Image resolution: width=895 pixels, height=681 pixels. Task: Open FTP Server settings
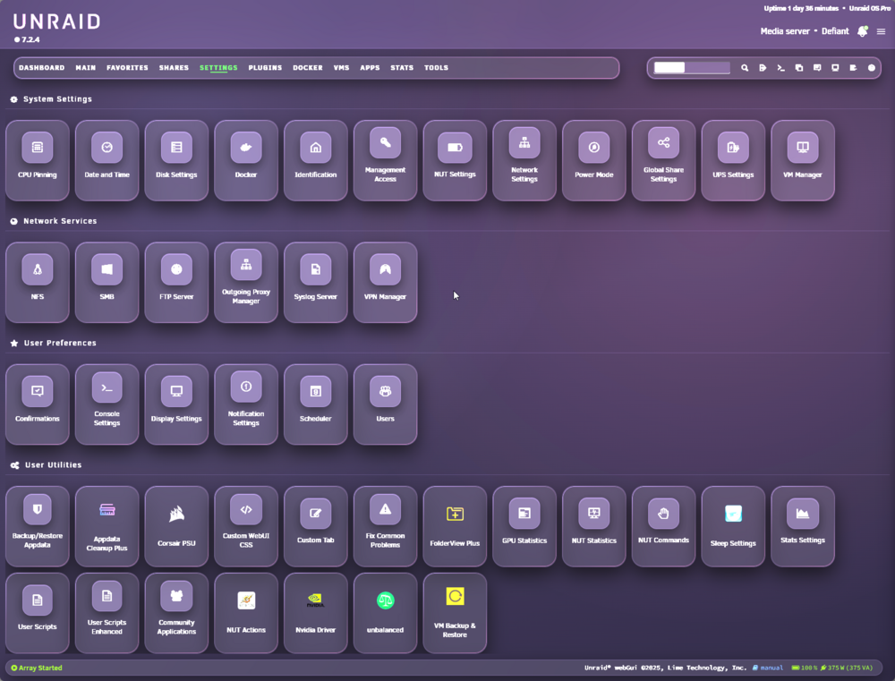pyautogui.click(x=176, y=282)
